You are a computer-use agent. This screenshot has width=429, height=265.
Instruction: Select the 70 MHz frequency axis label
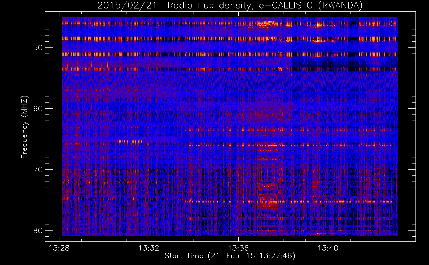[x=38, y=170]
